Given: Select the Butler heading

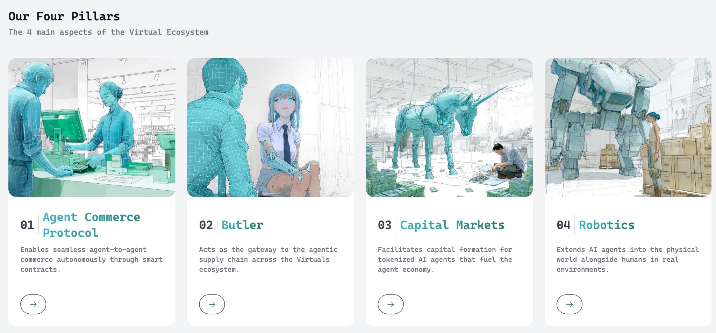Looking at the screenshot, I should pyautogui.click(x=242, y=225).
